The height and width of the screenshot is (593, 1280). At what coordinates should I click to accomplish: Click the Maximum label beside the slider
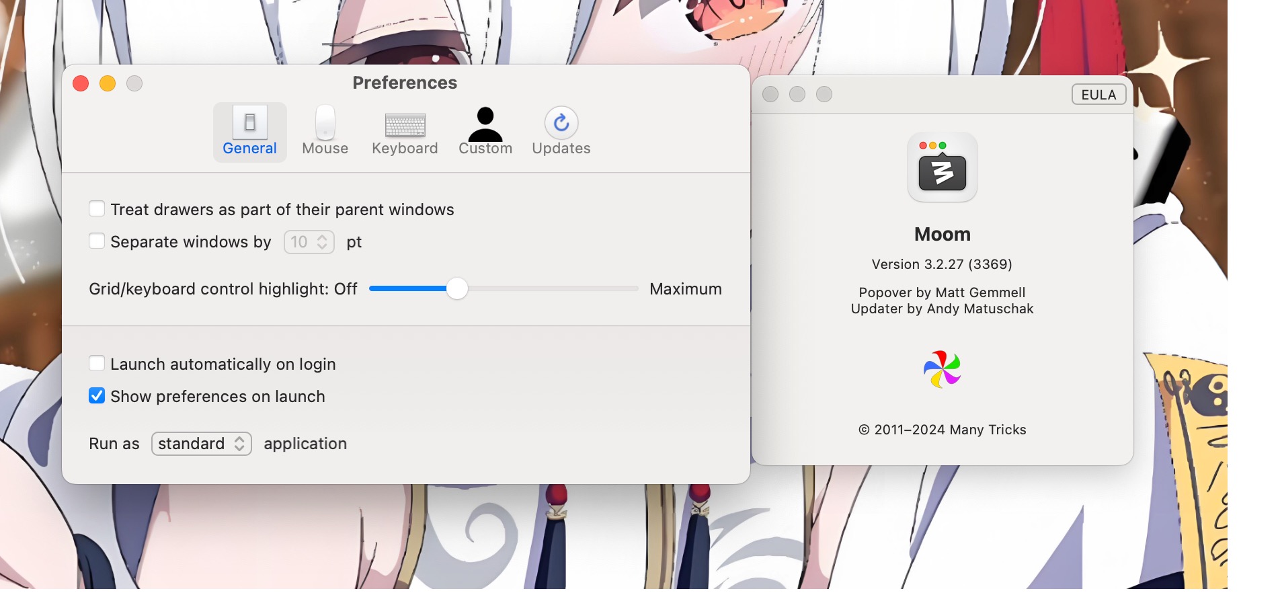(x=686, y=289)
